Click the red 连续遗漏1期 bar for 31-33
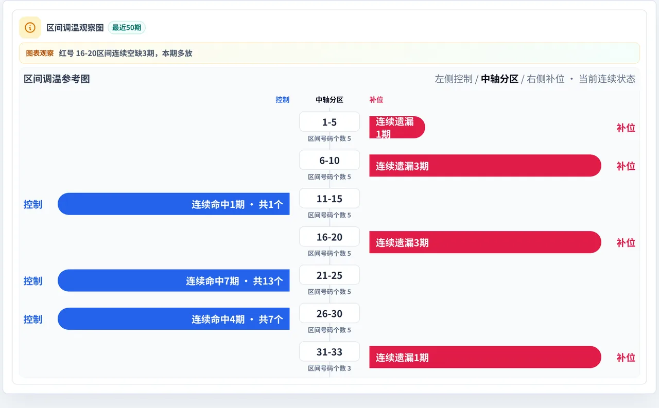The height and width of the screenshot is (408, 659). point(485,357)
